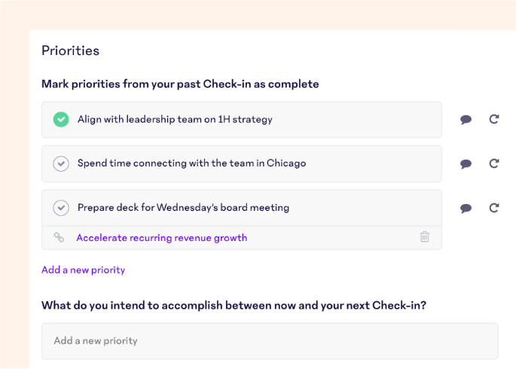516x369 pixels.
Task: Select the Prepare deck for Wednesday's board meeting text
Action: click(x=183, y=208)
